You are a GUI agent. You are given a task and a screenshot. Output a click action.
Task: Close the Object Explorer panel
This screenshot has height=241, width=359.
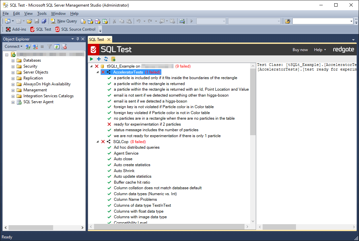pyautogui.click(x=83, y=39)
